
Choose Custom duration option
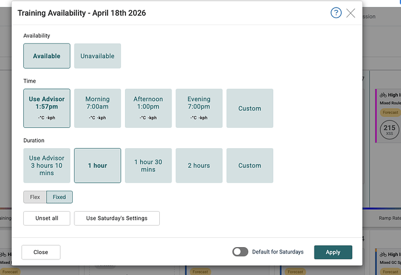tap(250, 166)
